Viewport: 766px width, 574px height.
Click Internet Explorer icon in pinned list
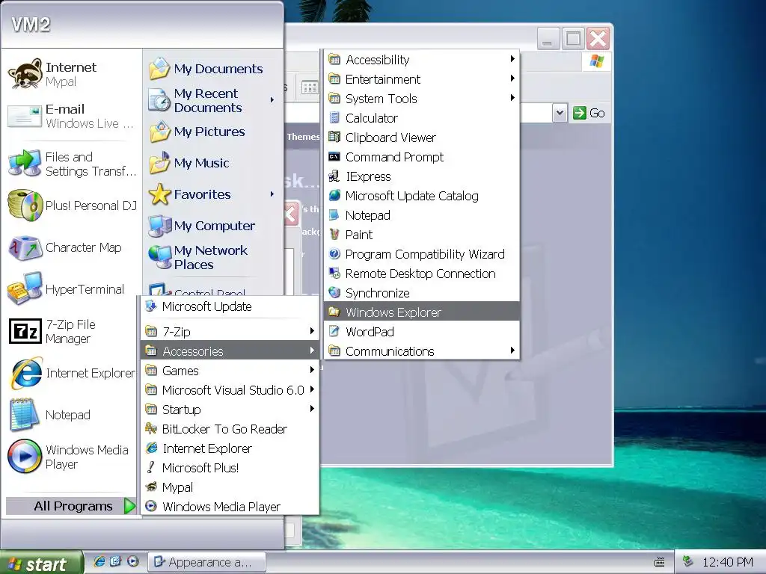[x=25, y=373]
